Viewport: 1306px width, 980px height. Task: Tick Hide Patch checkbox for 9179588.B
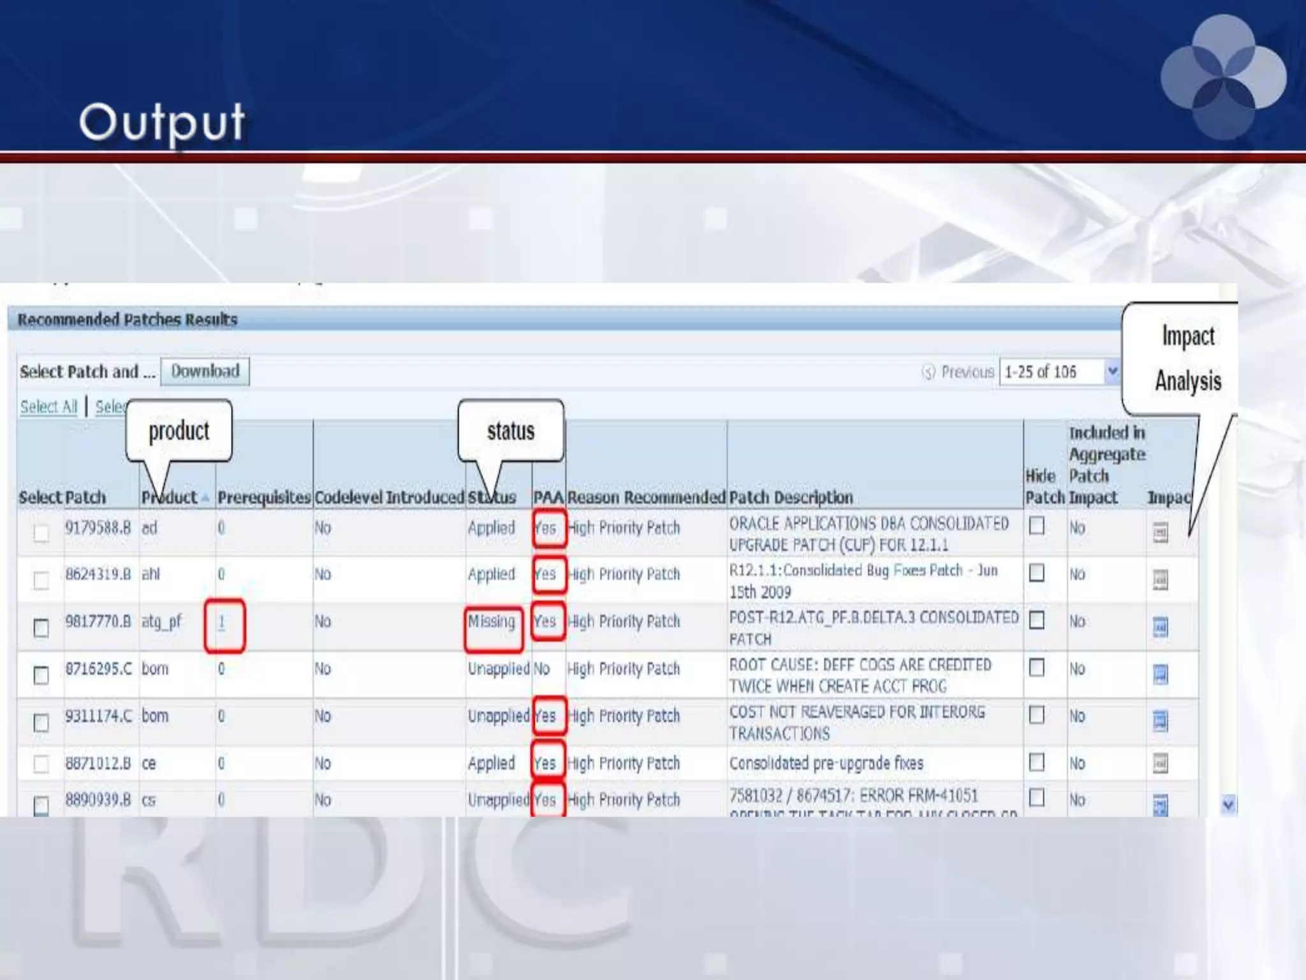(1037, 526)
